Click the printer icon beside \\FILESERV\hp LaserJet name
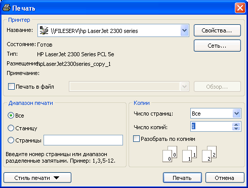The height and width of the screenshot is (188, 248). tap(44, 30)
